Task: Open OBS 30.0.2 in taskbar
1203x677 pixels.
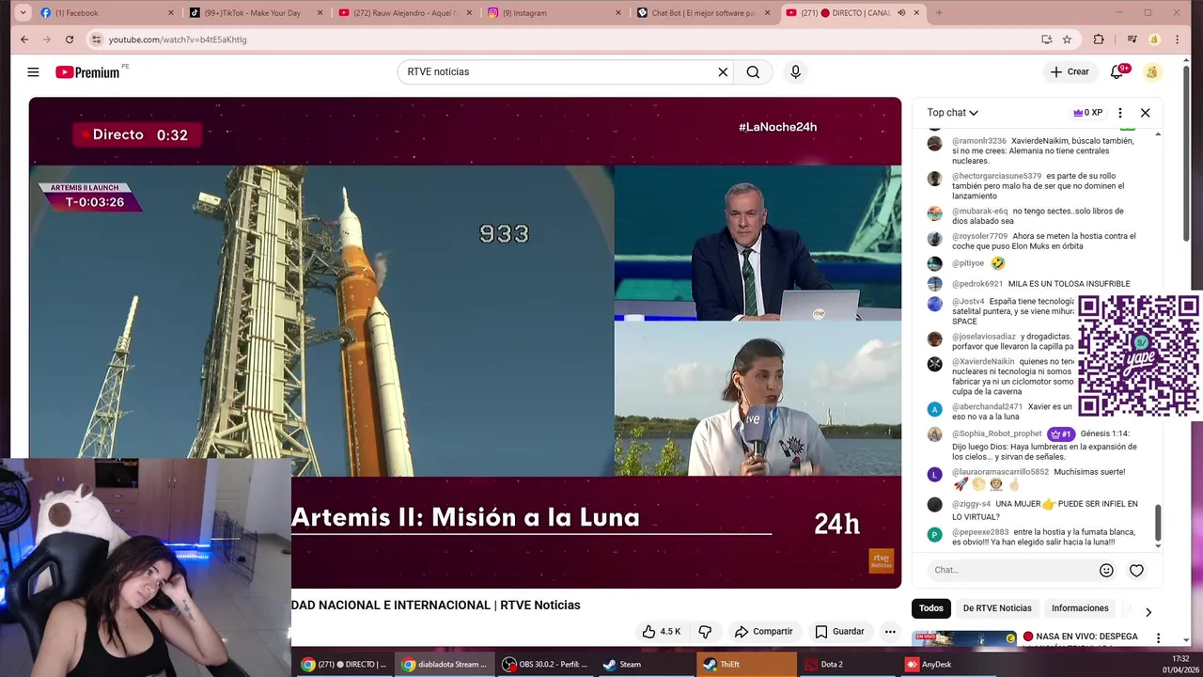Action: coord(545,665)
